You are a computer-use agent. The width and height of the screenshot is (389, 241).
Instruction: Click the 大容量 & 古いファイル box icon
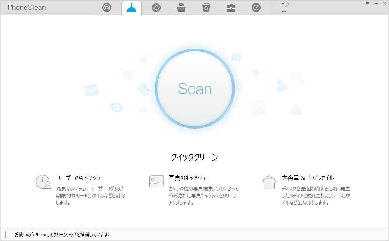point(269,182)
